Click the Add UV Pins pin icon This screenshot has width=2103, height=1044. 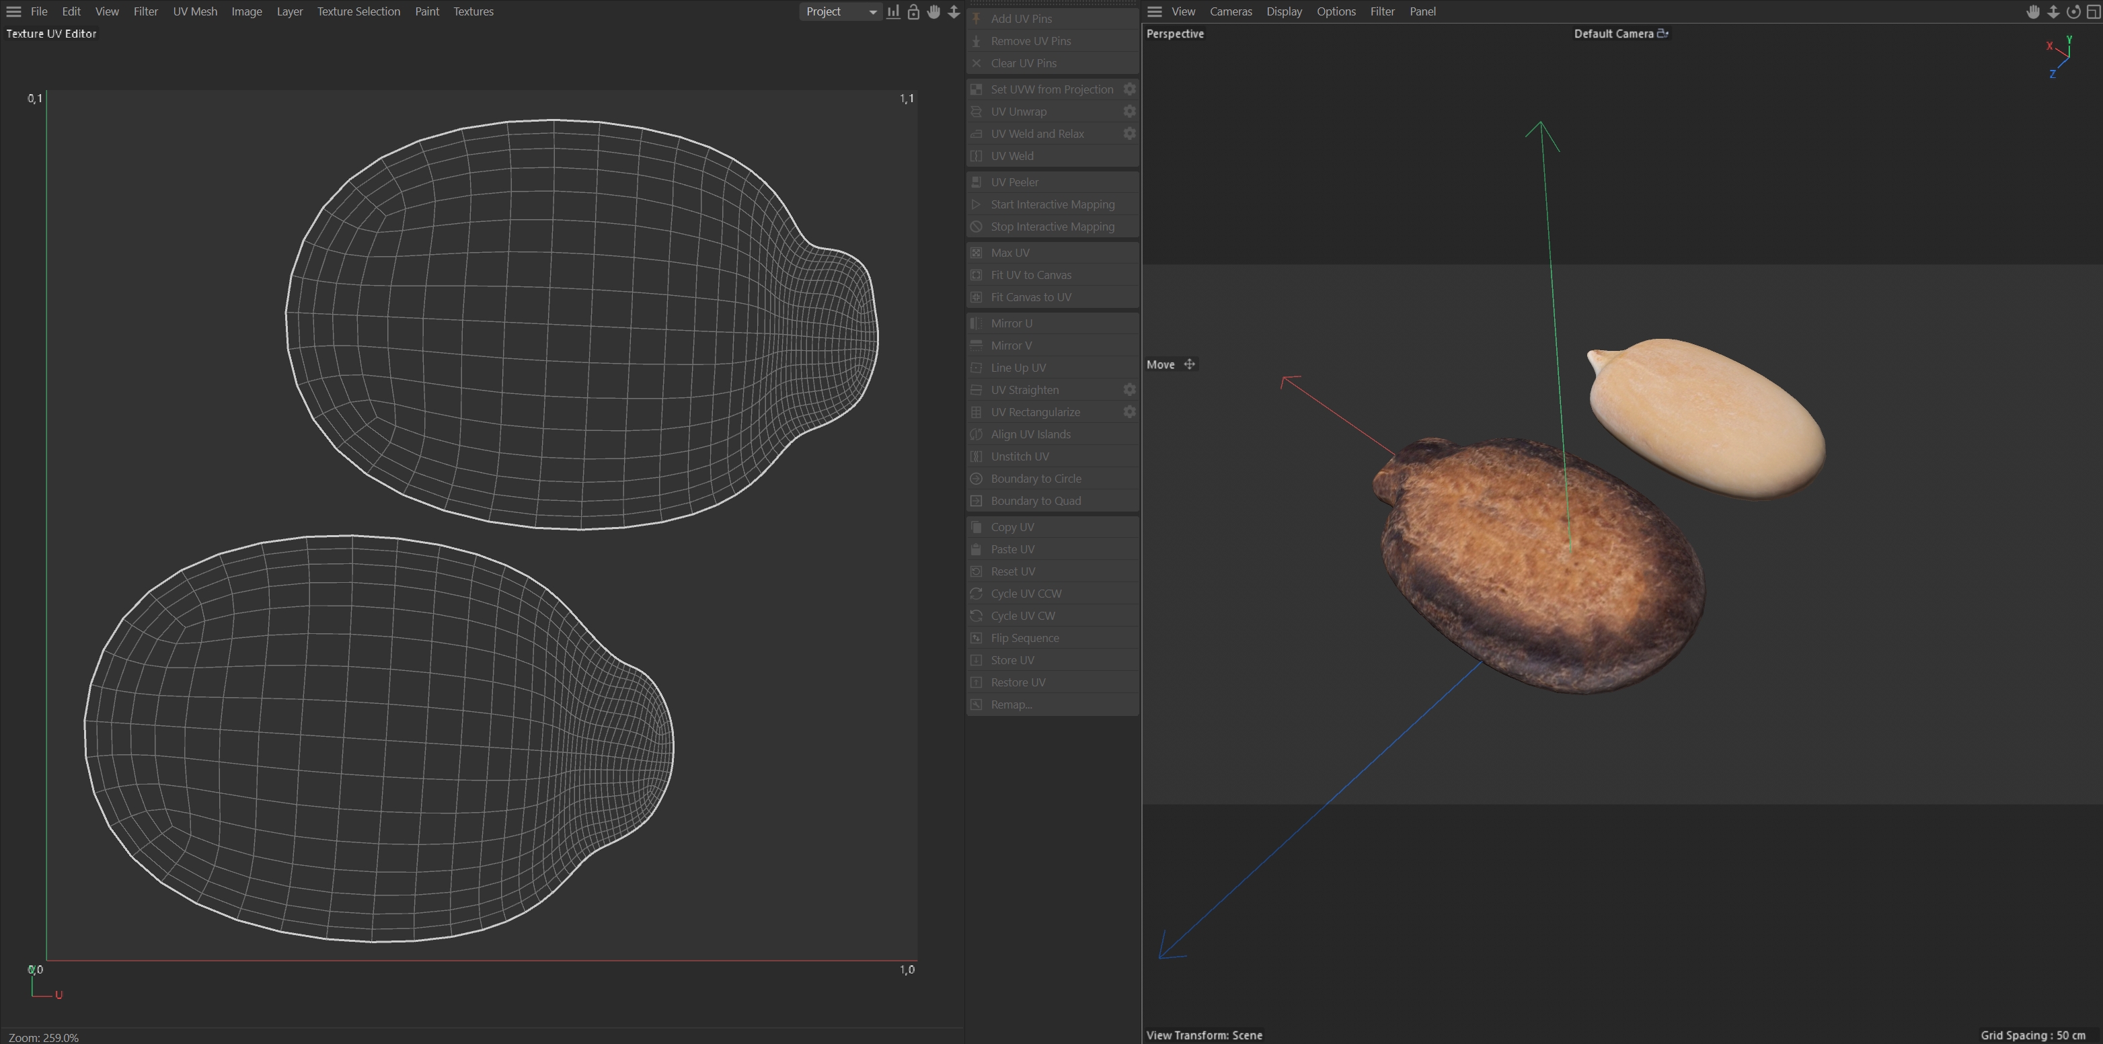click(977, 18)
